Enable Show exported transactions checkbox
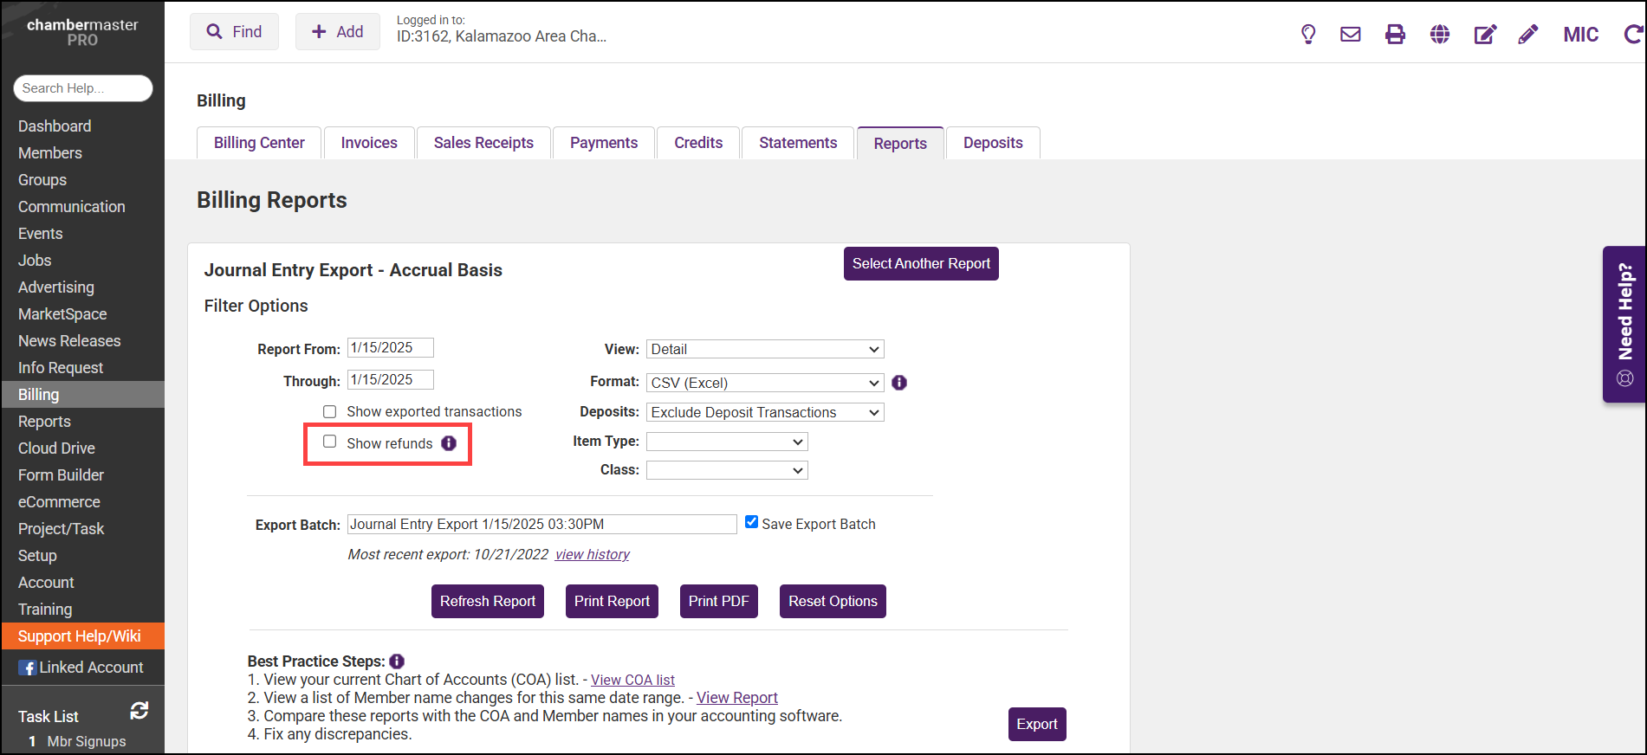The width and height of the screenshot is (1647, 755). tap(330, 411)
